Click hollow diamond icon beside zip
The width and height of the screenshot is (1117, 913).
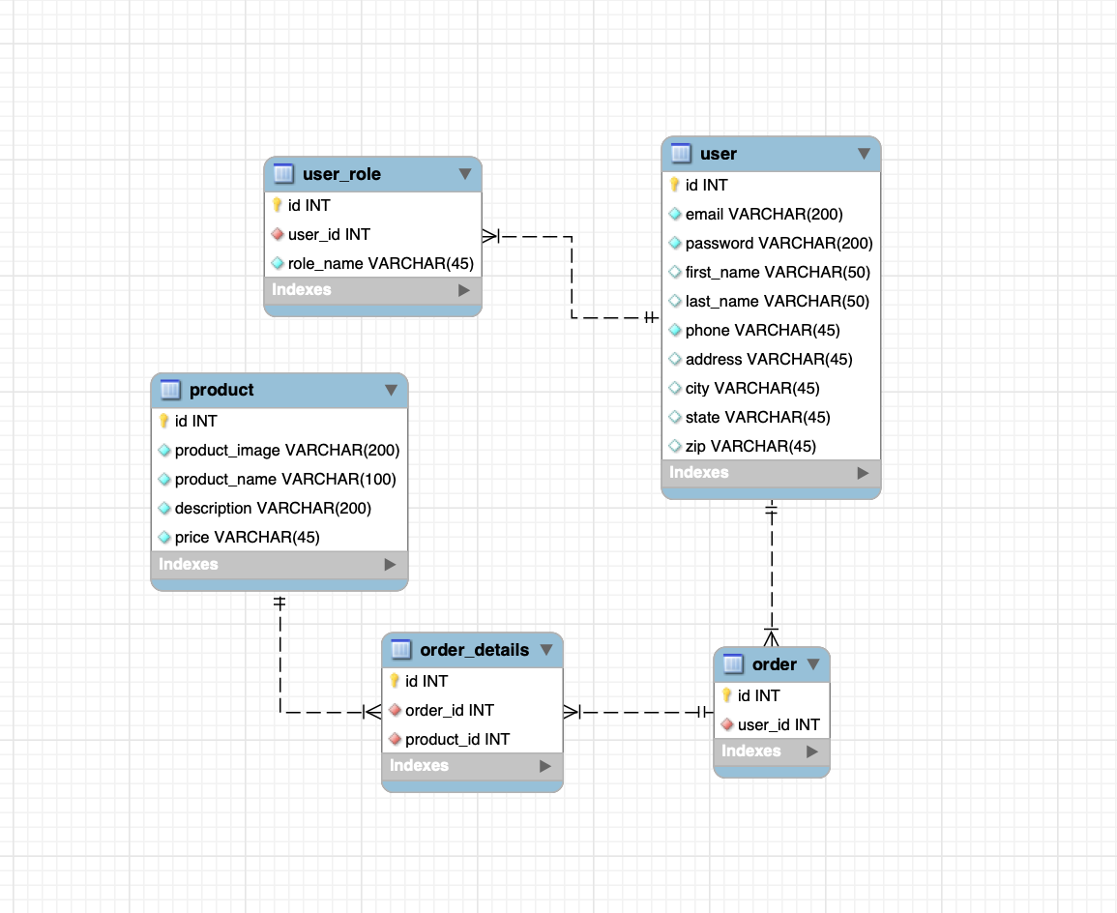click(675, 446)
